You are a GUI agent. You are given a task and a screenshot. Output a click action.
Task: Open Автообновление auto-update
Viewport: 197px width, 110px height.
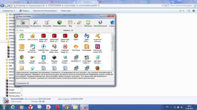point(100,24)
